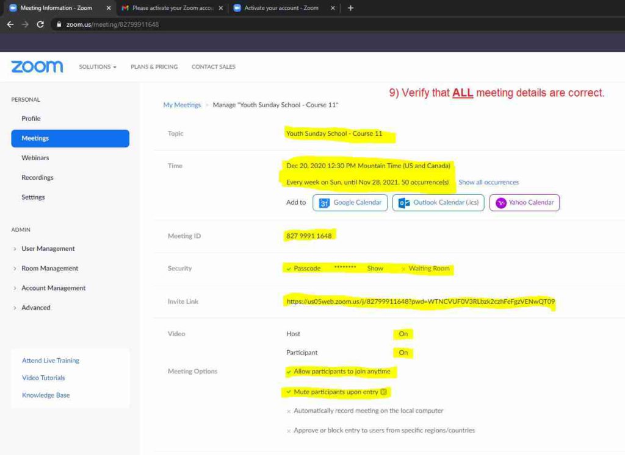The height and width of the screenshot is (455, 625).
Task: Click the info icon beside Mute participants upon entry
Action: tap(383, 392)
